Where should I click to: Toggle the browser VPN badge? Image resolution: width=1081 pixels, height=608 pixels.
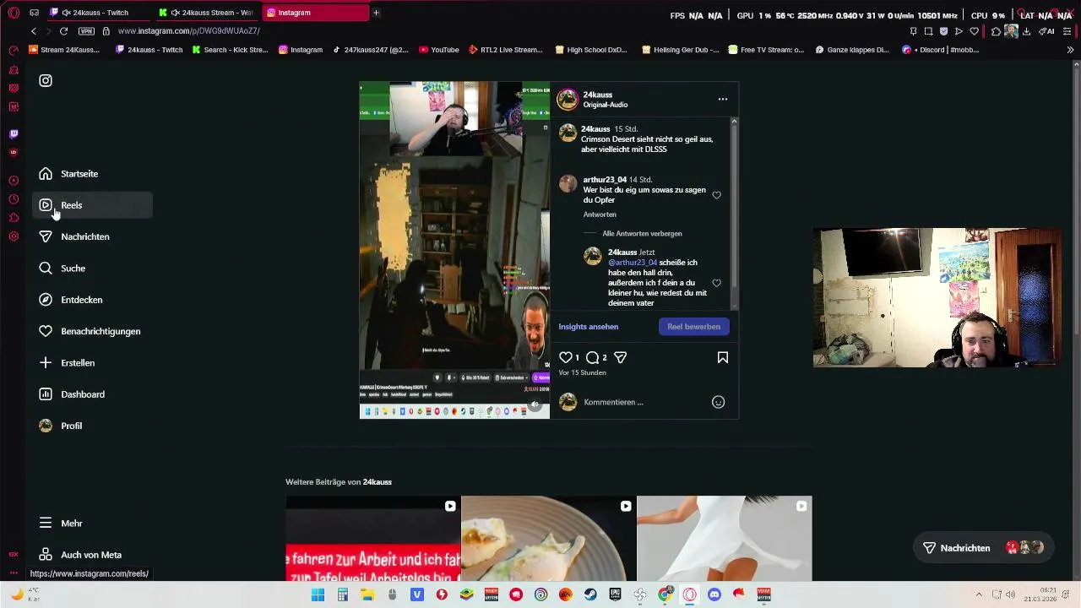point(86,31)
